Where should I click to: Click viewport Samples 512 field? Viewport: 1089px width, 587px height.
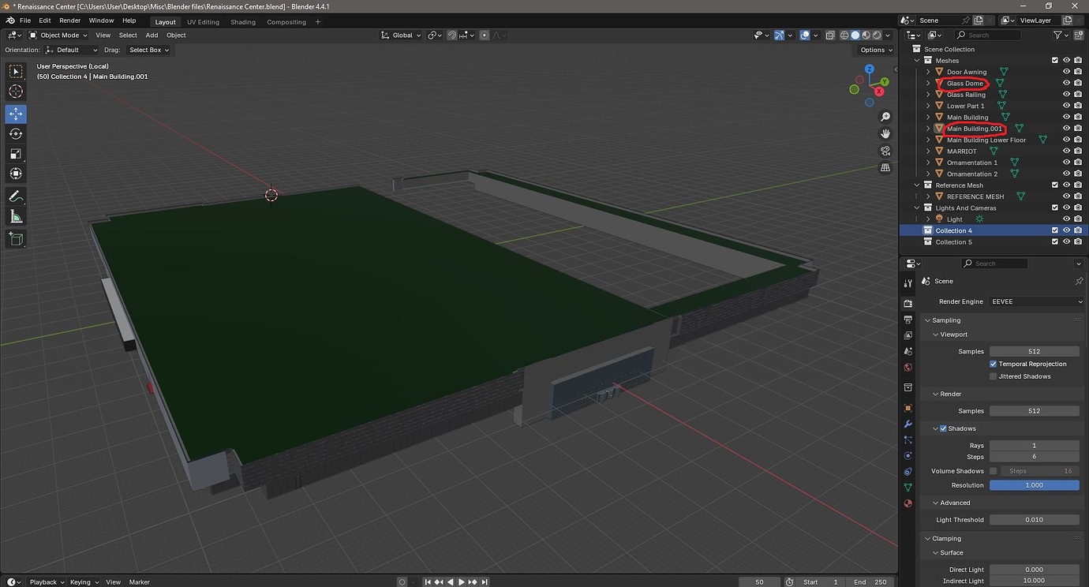coord(1034,351)
